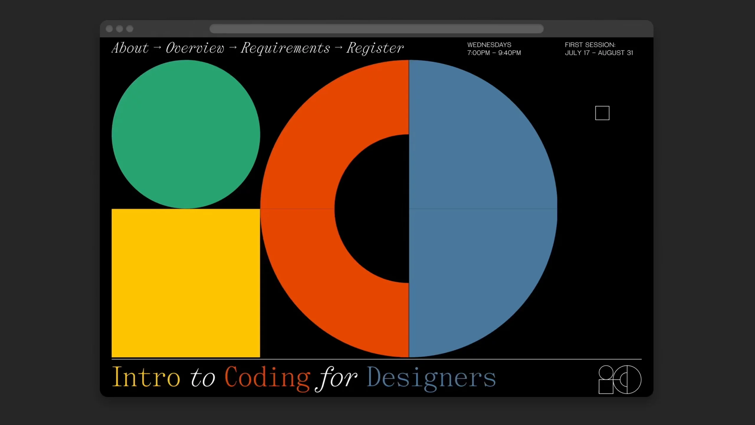
Task: Click the browser address bar
Action: 376,29
